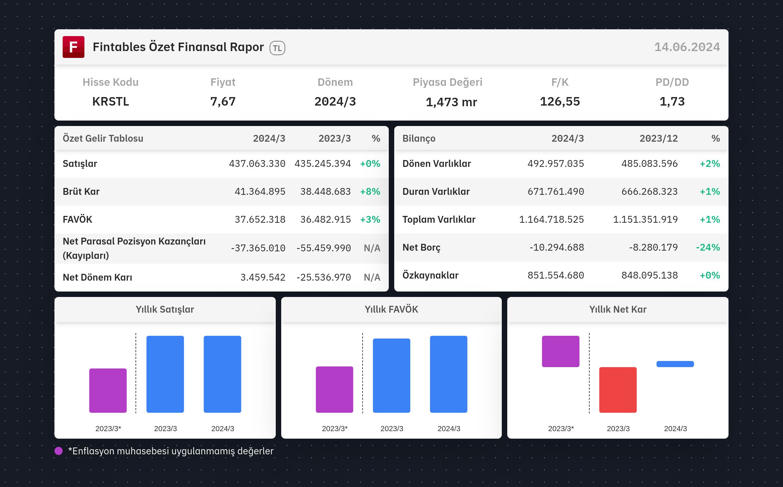Click Net Dönem Karı value 3.459.542
Image resolution: width=783 pixels, height=487 pixels.
[263, 278]
